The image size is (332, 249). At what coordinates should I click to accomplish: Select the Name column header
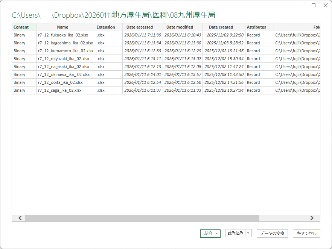pyautogui.click(x=62, y=27)
